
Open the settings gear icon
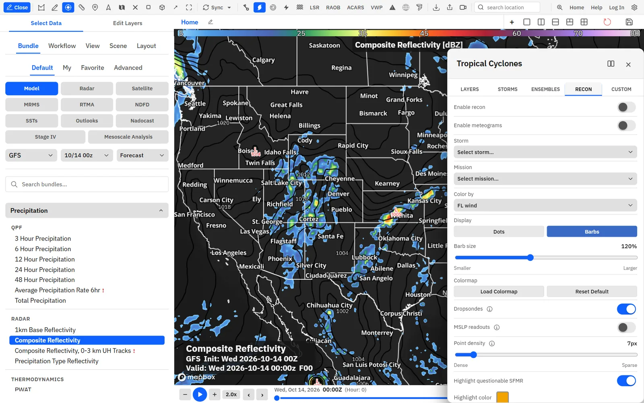634,7
